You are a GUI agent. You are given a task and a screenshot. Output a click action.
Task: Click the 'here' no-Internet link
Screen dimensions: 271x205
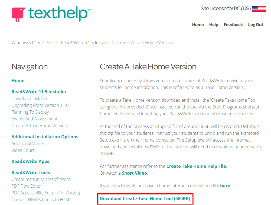pyautogui.click(x=225, y=186)
